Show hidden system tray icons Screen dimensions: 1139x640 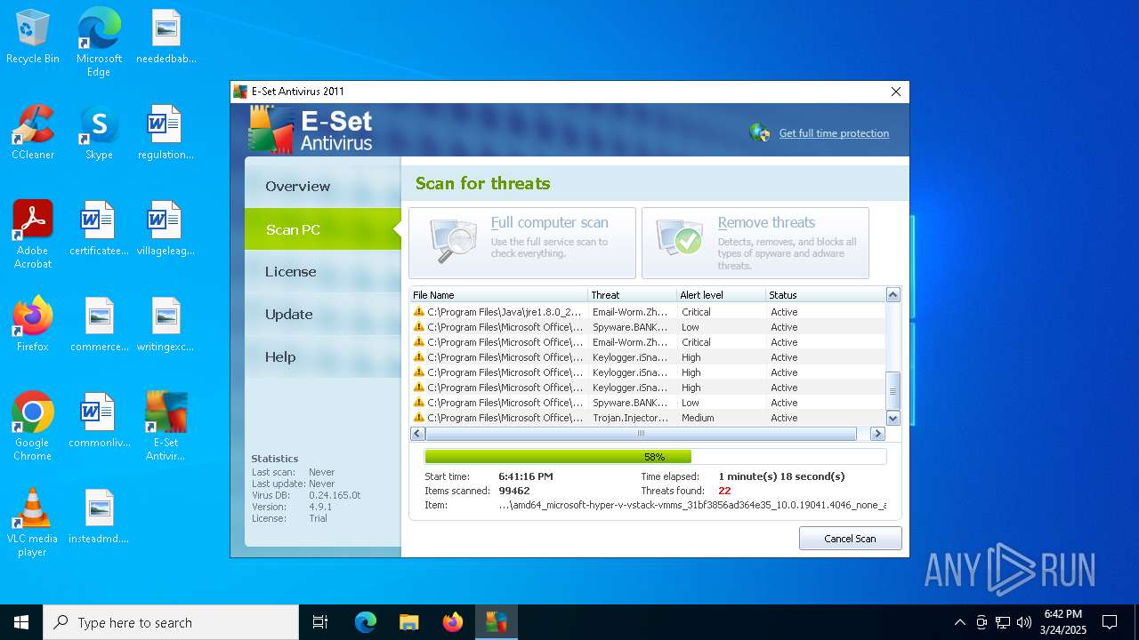959,622
